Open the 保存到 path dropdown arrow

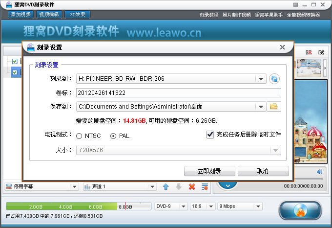[261, 107]
